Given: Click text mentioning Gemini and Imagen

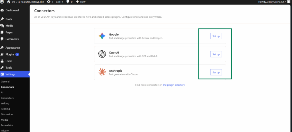Looking at the screenshot, I should tap(136, 38).
